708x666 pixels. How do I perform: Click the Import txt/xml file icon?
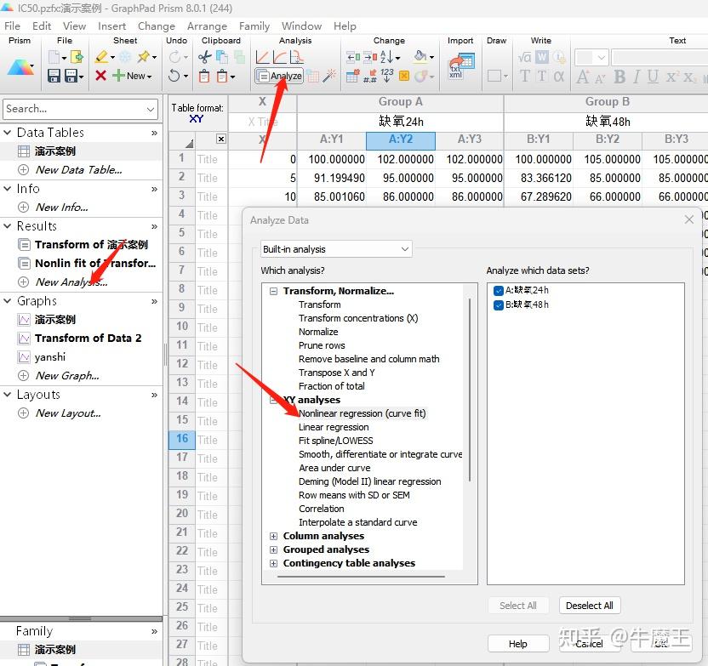(461, 65)
